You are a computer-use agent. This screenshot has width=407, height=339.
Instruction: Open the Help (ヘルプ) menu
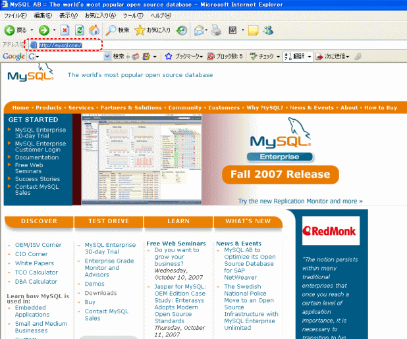tap(161, 16)
